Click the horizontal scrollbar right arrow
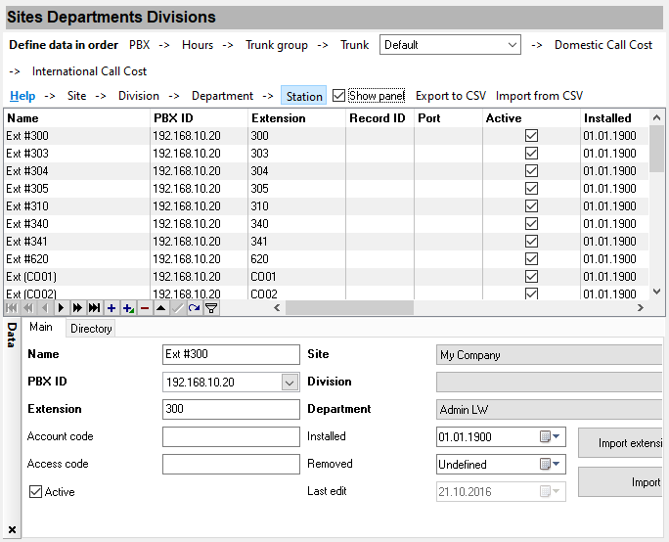This screenshot has width=669, height=542. [640, 308]
